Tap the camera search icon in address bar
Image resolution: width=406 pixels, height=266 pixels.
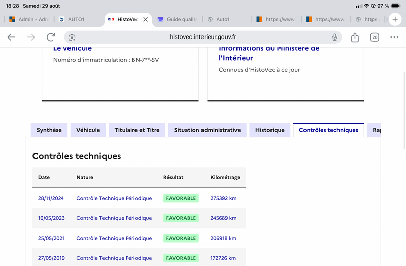(x=72, y=37)
